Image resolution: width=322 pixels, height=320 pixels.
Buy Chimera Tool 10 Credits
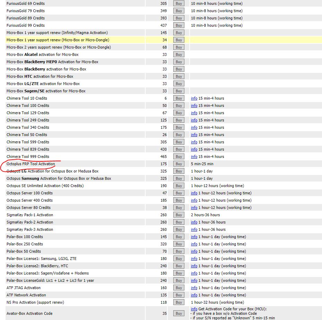pos(179,98)
